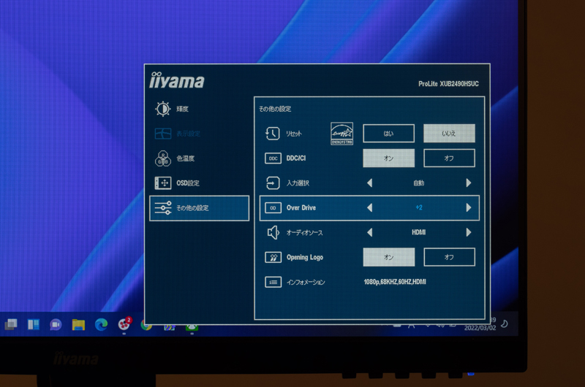Click the インフォメーション list icon
585x387 pixels.
(x=273, y=282)
